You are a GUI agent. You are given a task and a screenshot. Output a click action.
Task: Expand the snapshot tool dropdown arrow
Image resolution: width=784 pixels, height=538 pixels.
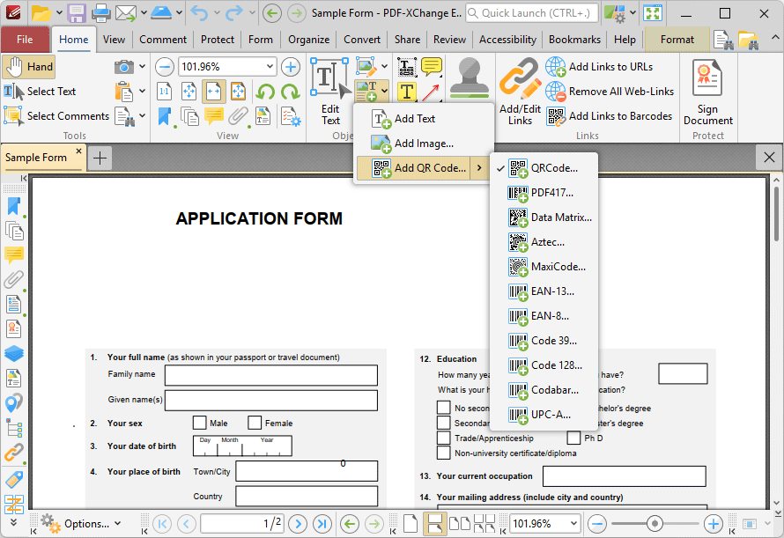(142, 67)
